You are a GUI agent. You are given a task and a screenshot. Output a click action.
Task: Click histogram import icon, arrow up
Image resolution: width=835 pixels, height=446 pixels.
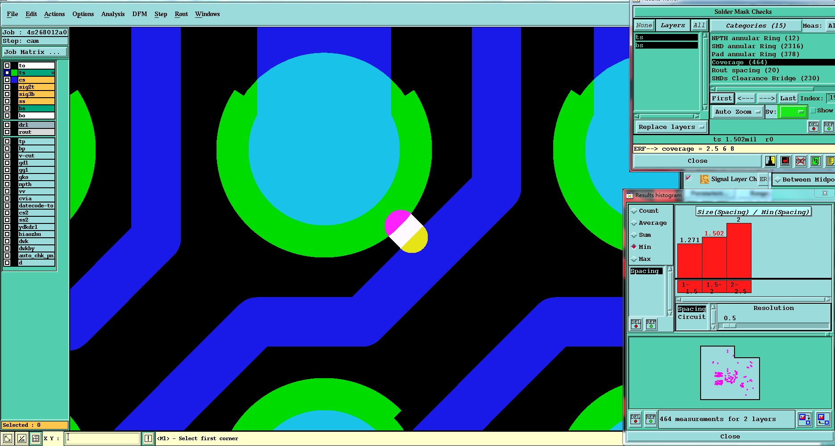click(x=822, y=419)
